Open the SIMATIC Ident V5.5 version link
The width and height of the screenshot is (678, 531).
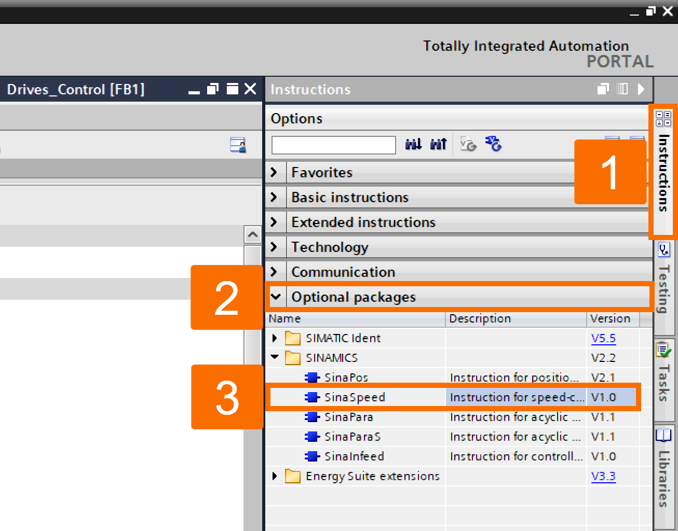[x=603, y=338]
